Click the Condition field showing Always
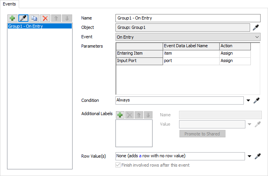This screenshot has width=268, height=176. coord(180,100)
